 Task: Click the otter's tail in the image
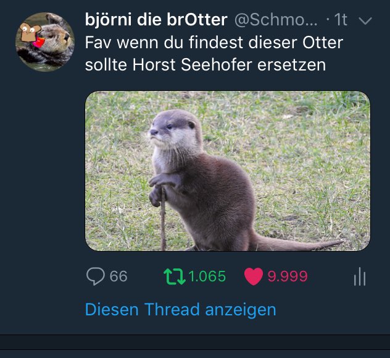(x=299, y=244)
